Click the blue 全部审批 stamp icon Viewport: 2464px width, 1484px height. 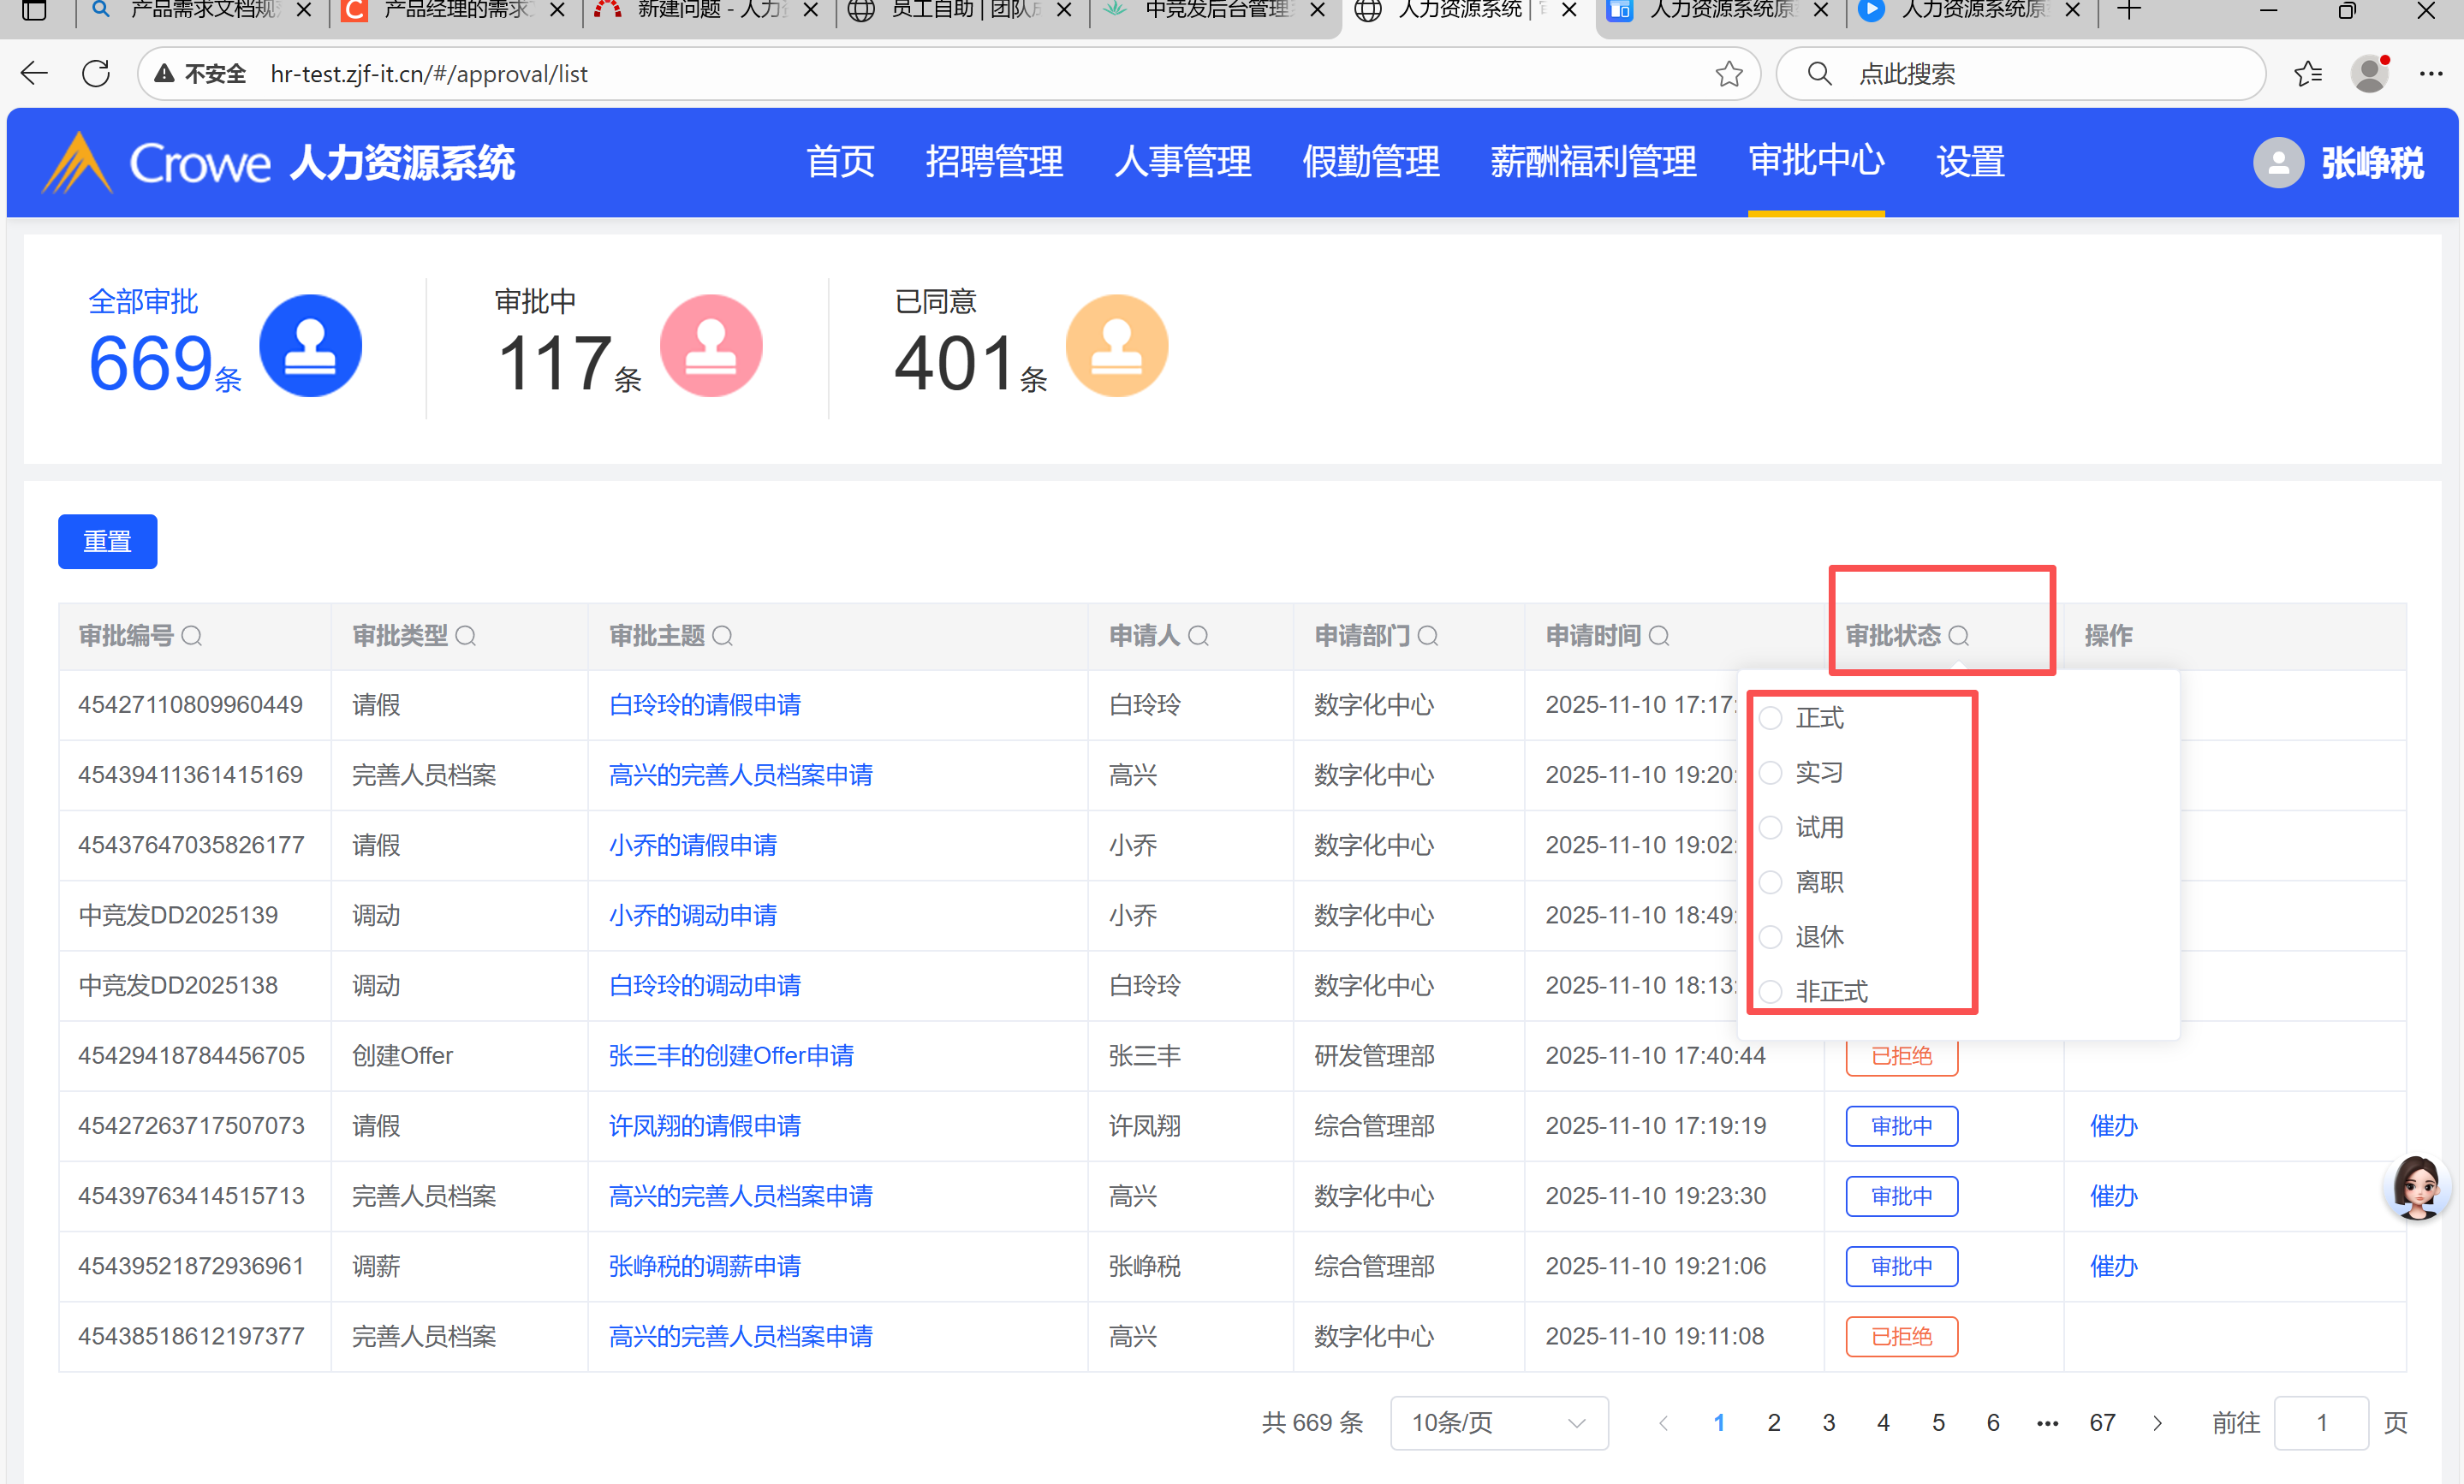click(x=310, y=346)
